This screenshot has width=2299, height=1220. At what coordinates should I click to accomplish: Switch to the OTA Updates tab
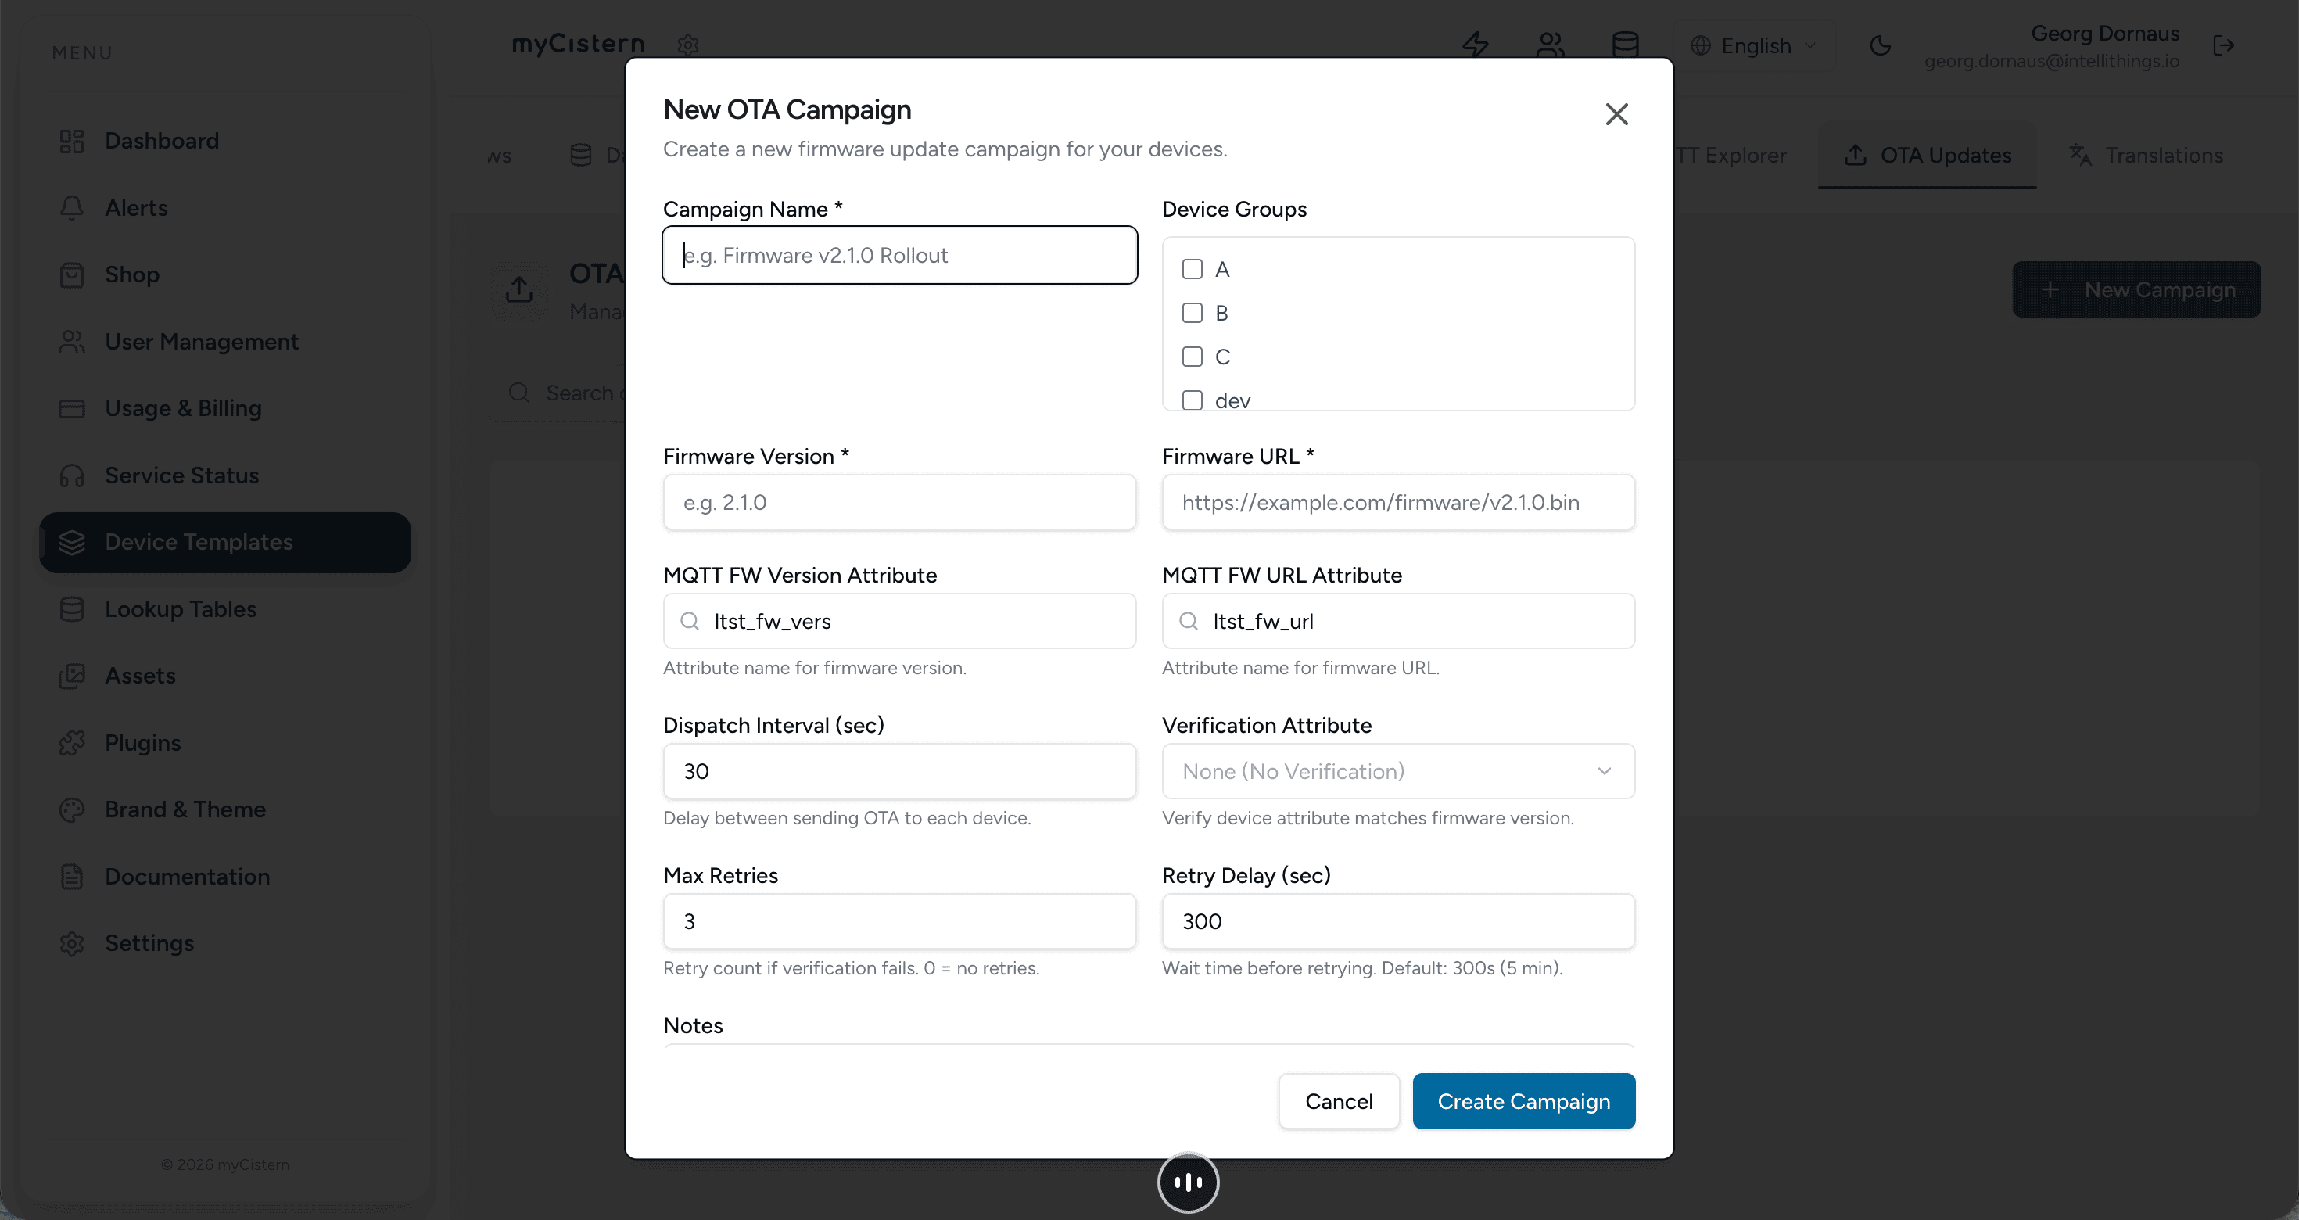[x=1927, y=156]
